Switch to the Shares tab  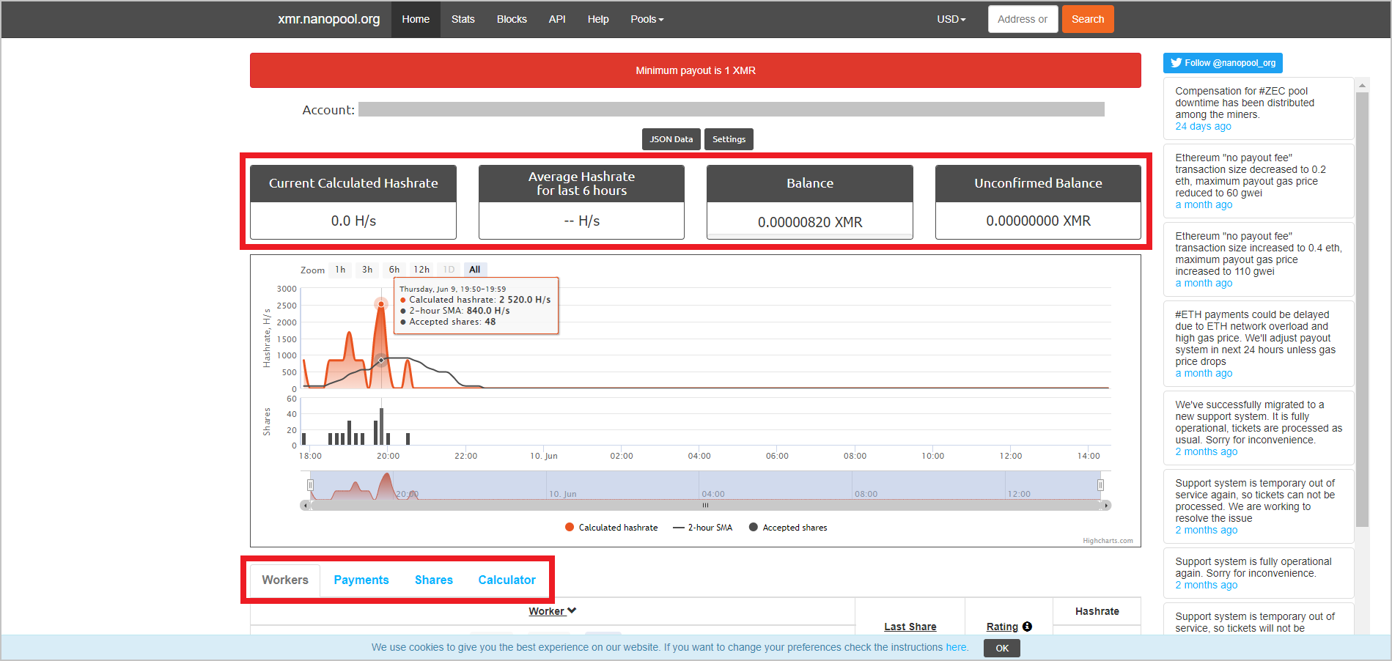coord(434,580)
